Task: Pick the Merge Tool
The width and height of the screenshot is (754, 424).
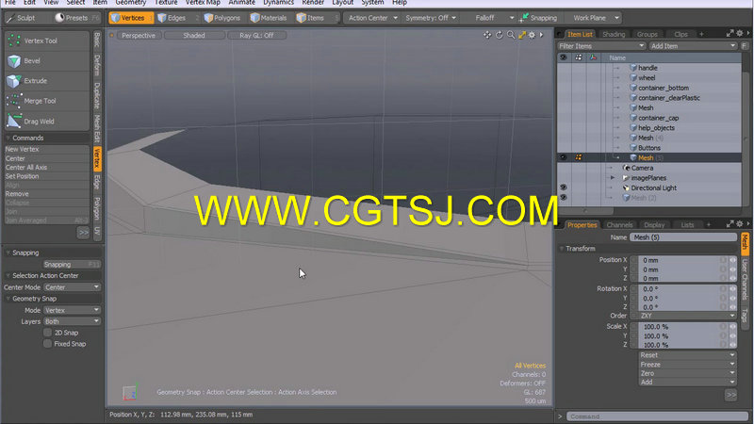Action: [47, 101]
